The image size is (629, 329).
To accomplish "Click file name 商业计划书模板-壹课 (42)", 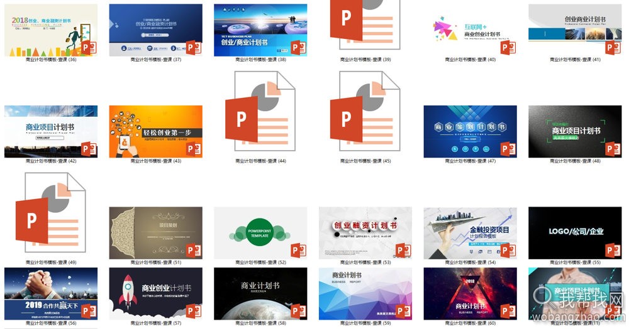I will pyautogui.click(x=51, y=161).
